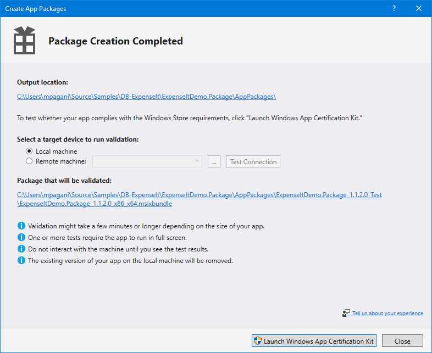Click the text 'Validation might take a few minutes'
Viewport: 432px width, 353px height.
tap(146, 226)
